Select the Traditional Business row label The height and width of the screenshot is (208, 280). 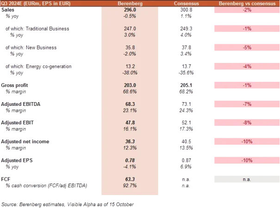(x=38, y=29)
